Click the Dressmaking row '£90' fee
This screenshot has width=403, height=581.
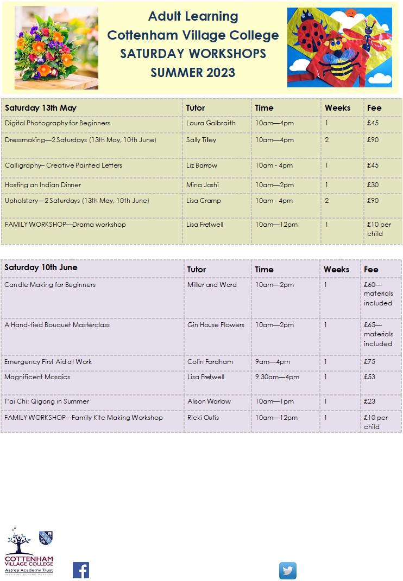373,140
